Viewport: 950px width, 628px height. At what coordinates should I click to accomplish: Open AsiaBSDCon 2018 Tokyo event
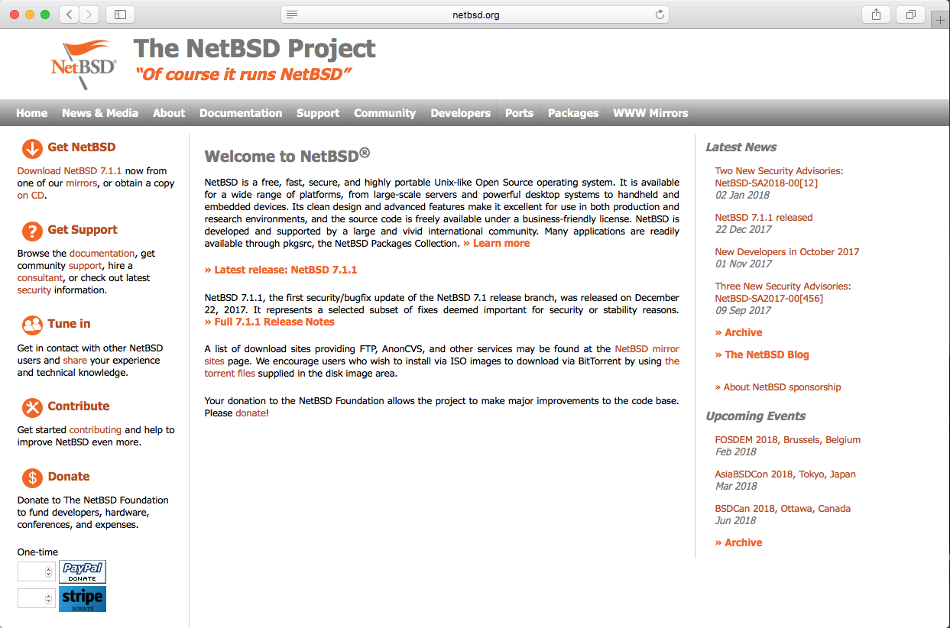tap(786, 474)
